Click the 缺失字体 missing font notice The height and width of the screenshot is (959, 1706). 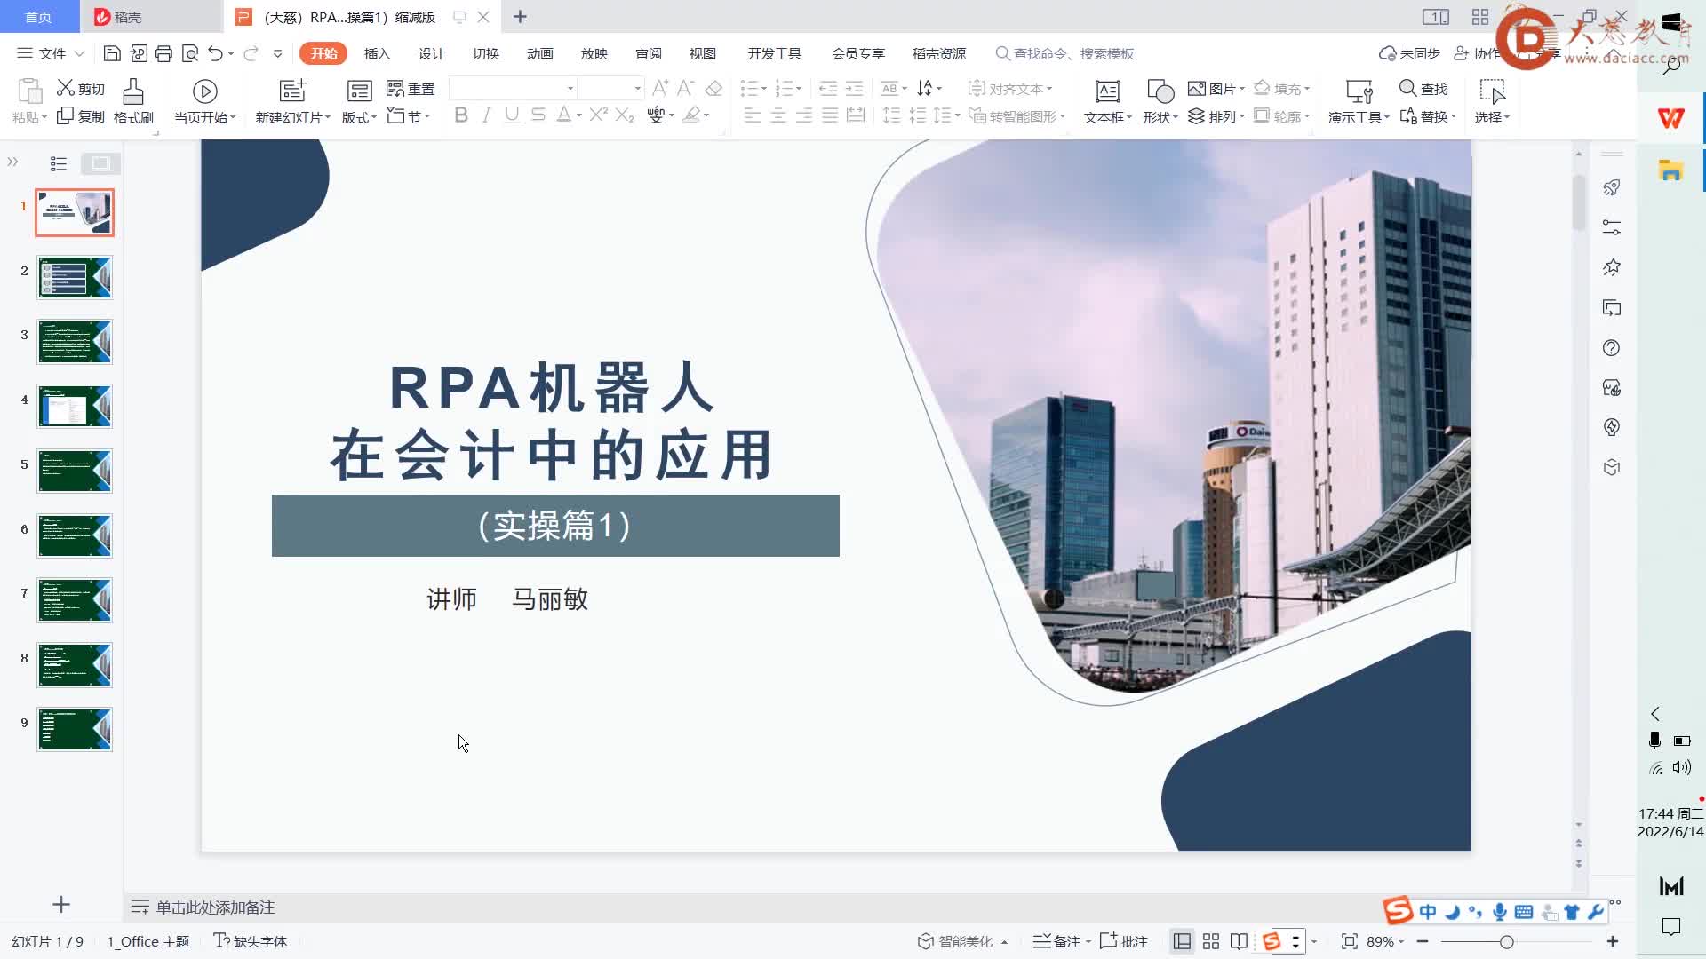[x=251, y=942]
